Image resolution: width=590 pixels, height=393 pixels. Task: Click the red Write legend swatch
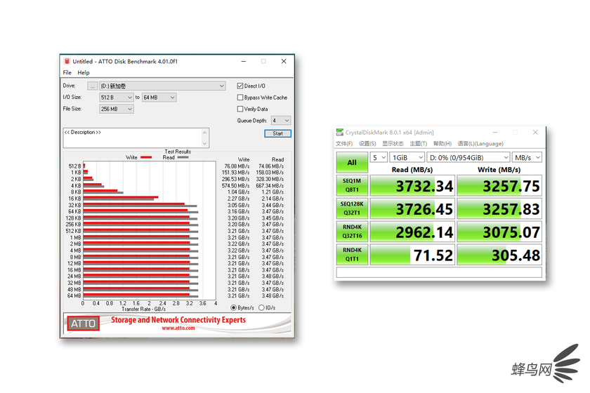point(146,157)
